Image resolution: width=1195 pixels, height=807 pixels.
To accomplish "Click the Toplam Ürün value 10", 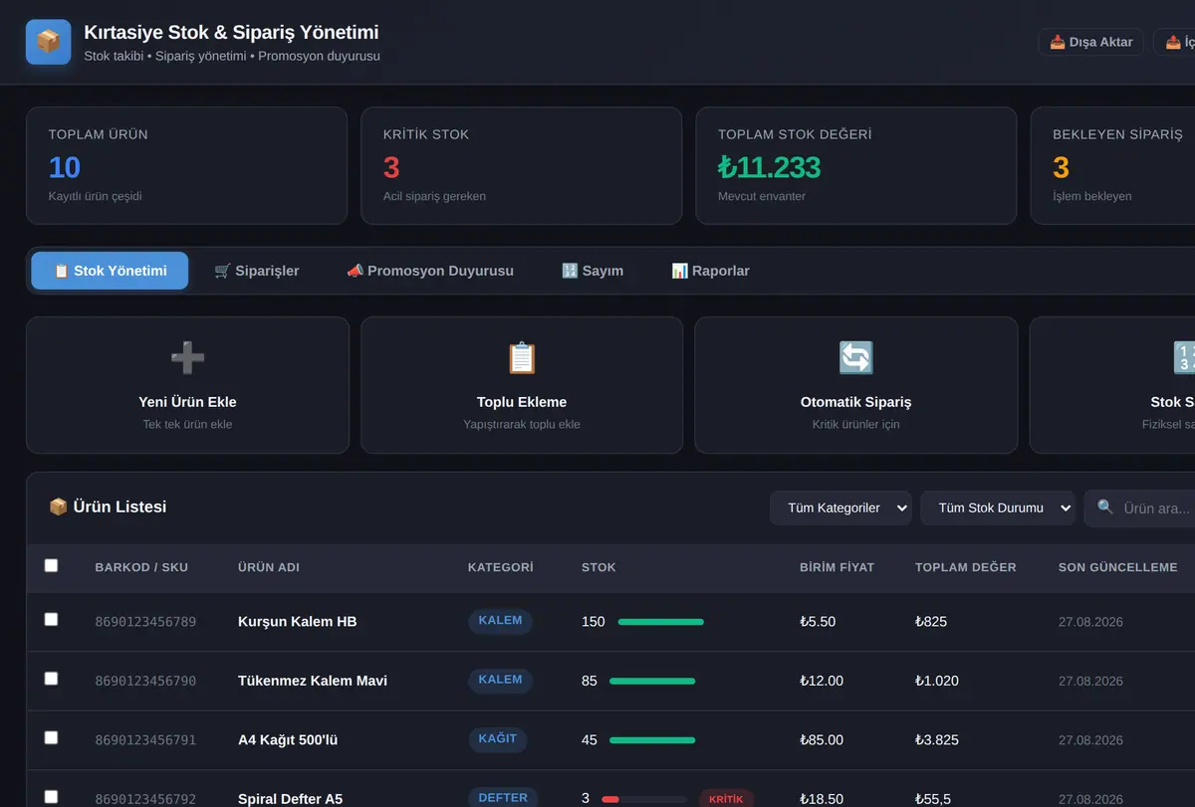I will (65, 167).
